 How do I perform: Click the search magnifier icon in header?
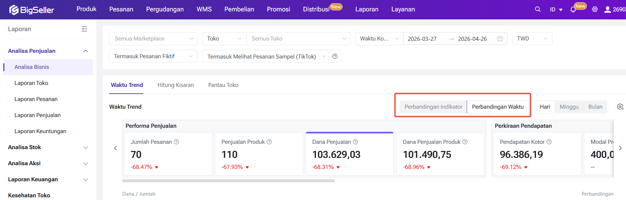pyautogui.click(x=537, y=9)
